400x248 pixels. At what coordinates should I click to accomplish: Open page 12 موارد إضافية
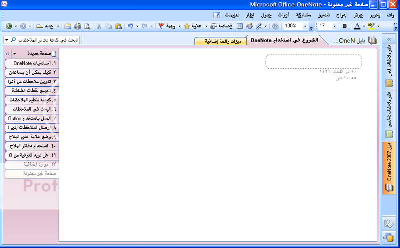(x=32, y=165)
